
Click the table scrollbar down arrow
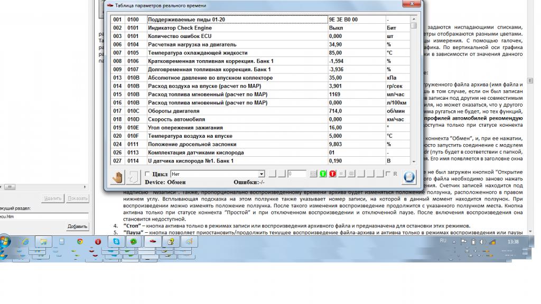click(x=414, y=161)
